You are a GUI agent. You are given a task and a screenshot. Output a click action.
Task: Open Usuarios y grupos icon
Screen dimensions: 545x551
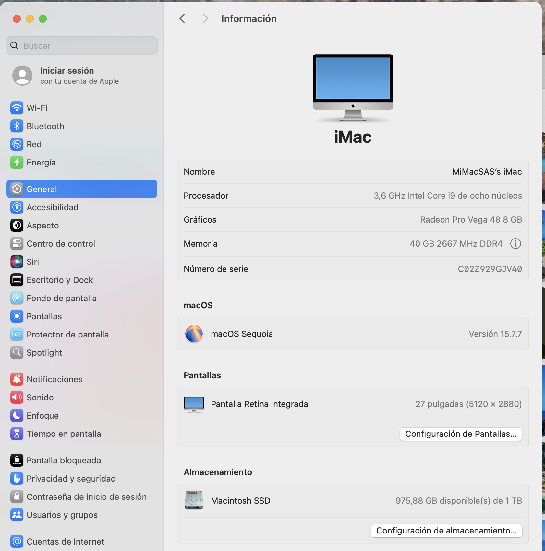pyautogui.click(x=17, y=515)
